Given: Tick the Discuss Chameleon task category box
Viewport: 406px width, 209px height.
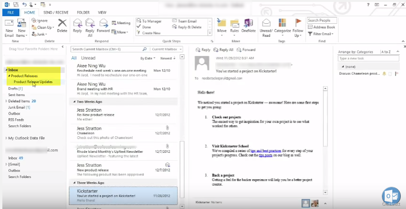Looking at the screenshot, I should [390, 74].
